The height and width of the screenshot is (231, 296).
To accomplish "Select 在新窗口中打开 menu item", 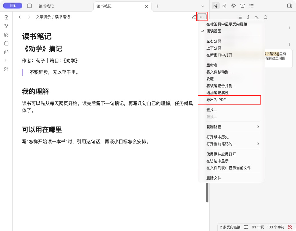I will tap(229, 55).
